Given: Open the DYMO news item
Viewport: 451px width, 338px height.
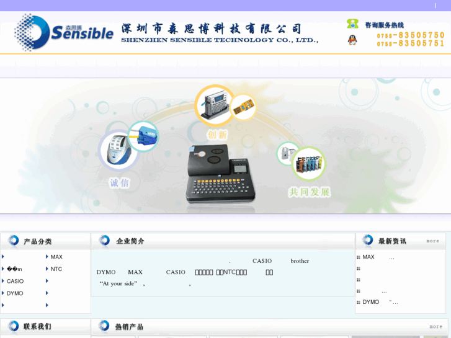Looking at the screenshot, I should [x=380, y=302].
